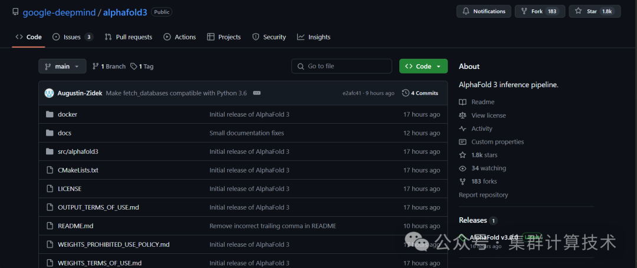Click the file icon beside README.md

50,226
